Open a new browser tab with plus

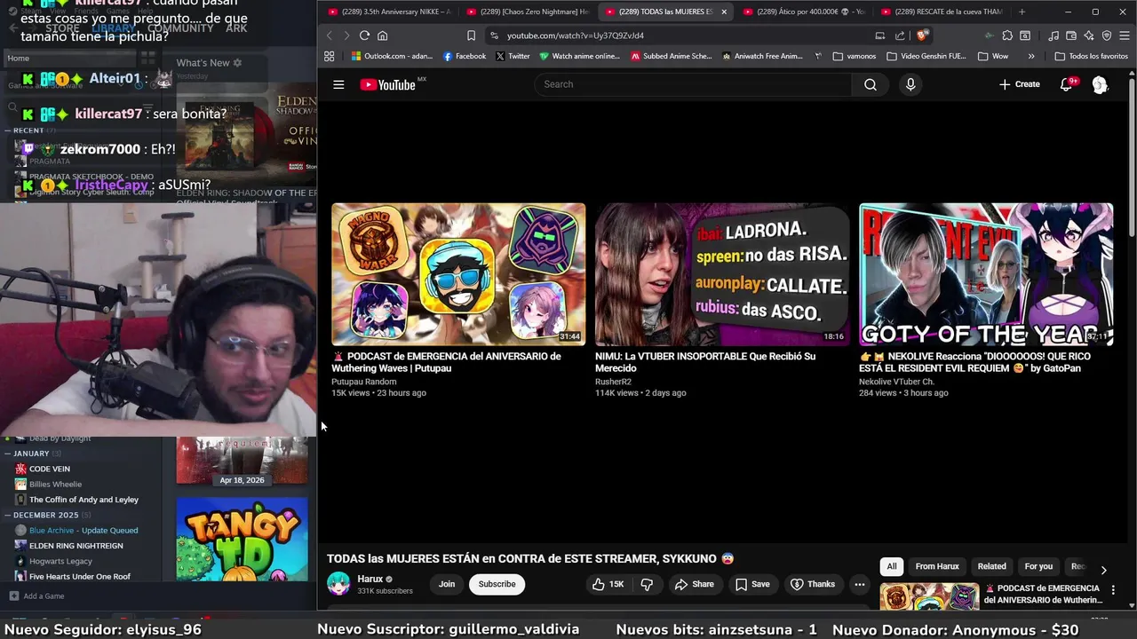(x=1022, y=12)
